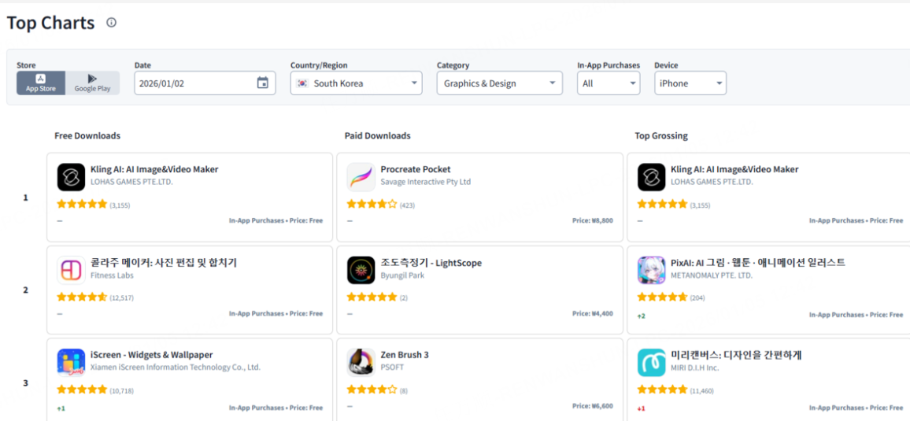The width and height of the screenshot is (910, 421).
Task: Open Kling AI title in Free Downloads
Action: 154,169
